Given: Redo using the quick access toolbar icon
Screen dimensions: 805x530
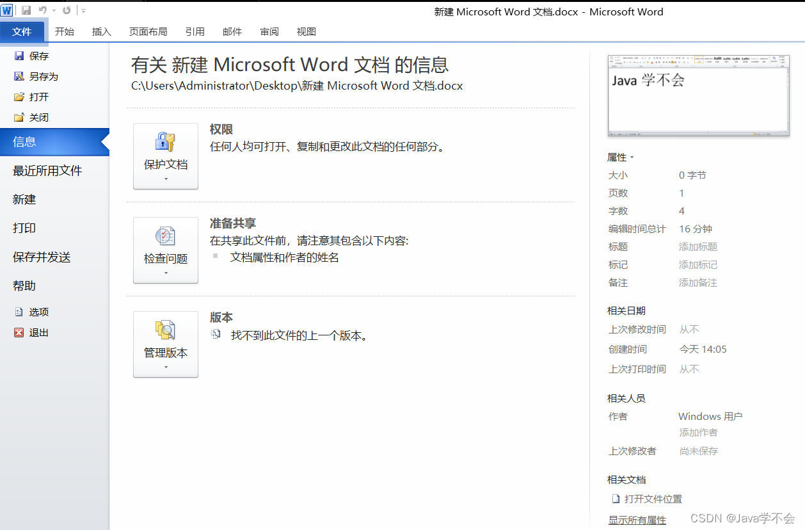Looking at the screenshot, I should click(67, 10).
